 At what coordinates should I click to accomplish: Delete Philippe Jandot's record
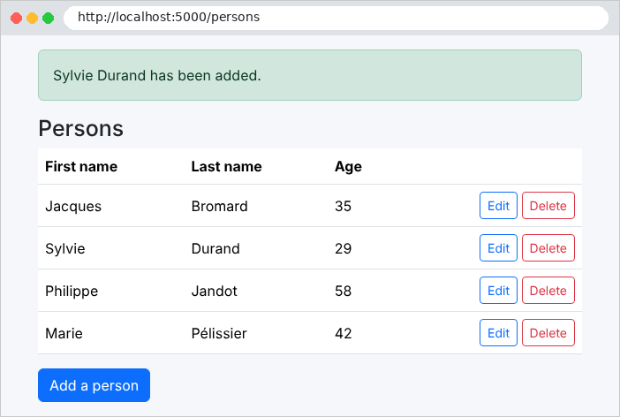click(548, 290)
